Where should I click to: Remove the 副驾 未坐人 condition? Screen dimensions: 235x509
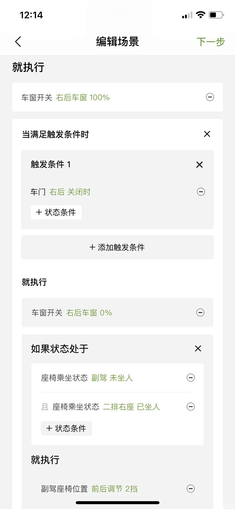pos(190,378)
